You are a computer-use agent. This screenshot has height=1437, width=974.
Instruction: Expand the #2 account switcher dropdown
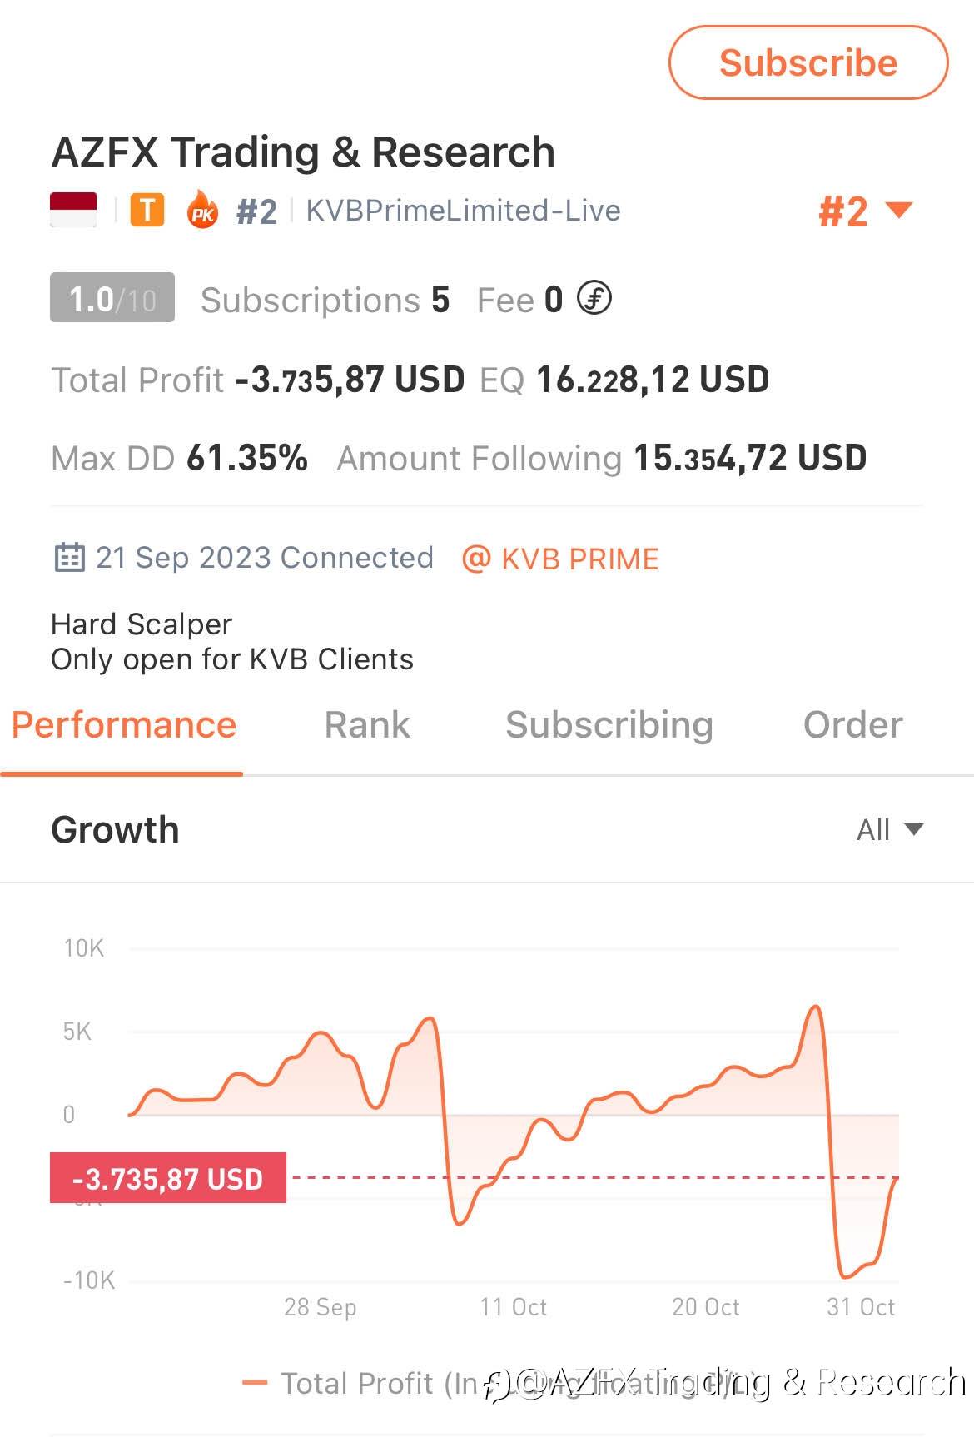(866, 211)
